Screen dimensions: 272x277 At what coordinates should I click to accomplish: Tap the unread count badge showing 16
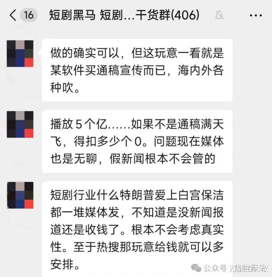click(x=29, y=15)
